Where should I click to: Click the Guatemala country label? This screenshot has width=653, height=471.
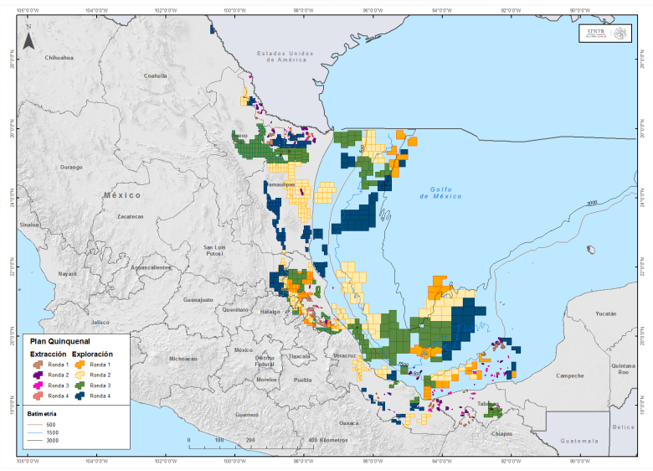point(580,441)
